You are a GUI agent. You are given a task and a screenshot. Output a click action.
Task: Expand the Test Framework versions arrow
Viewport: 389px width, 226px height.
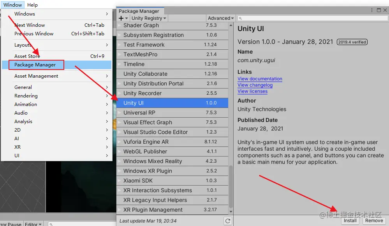coord(120,45)
